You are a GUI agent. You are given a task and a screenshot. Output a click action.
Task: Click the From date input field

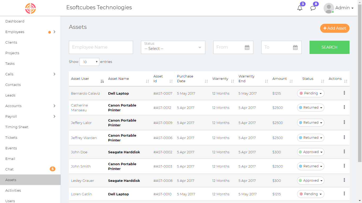(233, 47)
